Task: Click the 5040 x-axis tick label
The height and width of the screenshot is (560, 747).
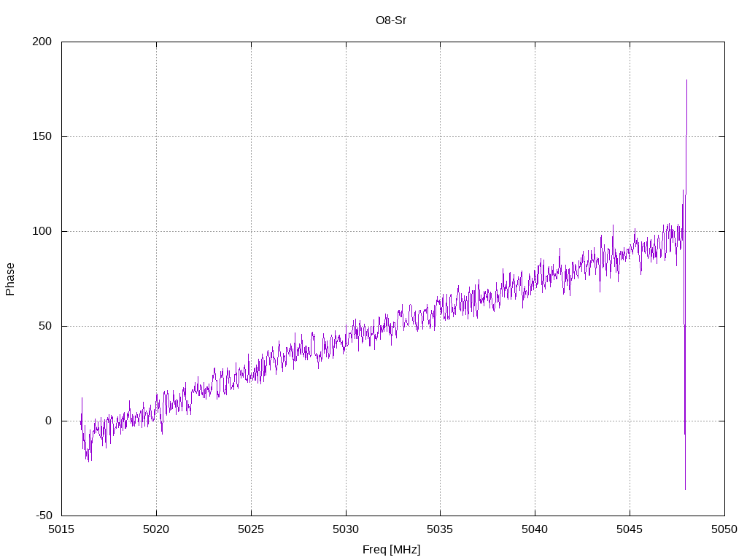Action: click(535, 529)
